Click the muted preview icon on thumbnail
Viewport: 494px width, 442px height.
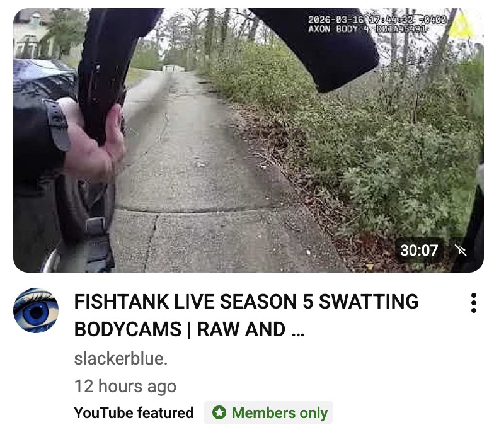461,251
